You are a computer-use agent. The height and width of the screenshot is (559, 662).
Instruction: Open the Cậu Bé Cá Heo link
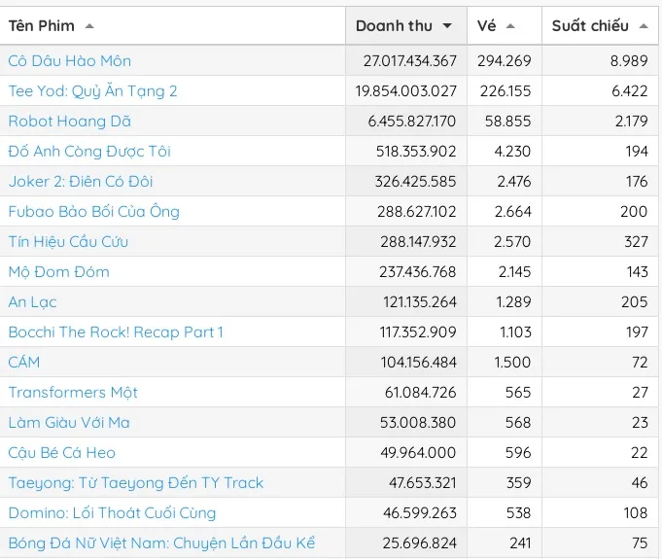coord(61,452)
